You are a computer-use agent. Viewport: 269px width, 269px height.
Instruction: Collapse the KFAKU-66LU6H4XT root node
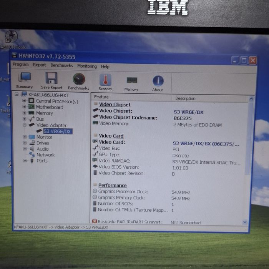click(x=17, y=94)
